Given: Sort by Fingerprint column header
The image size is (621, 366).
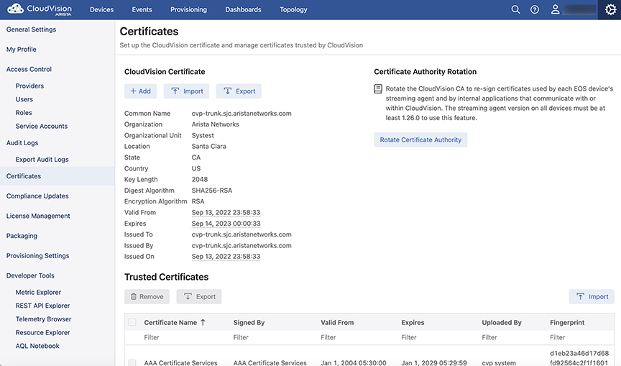Looking at the screenshot, I should 567,322.
